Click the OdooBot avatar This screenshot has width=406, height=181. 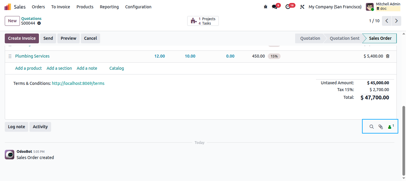tap(10, 155)
